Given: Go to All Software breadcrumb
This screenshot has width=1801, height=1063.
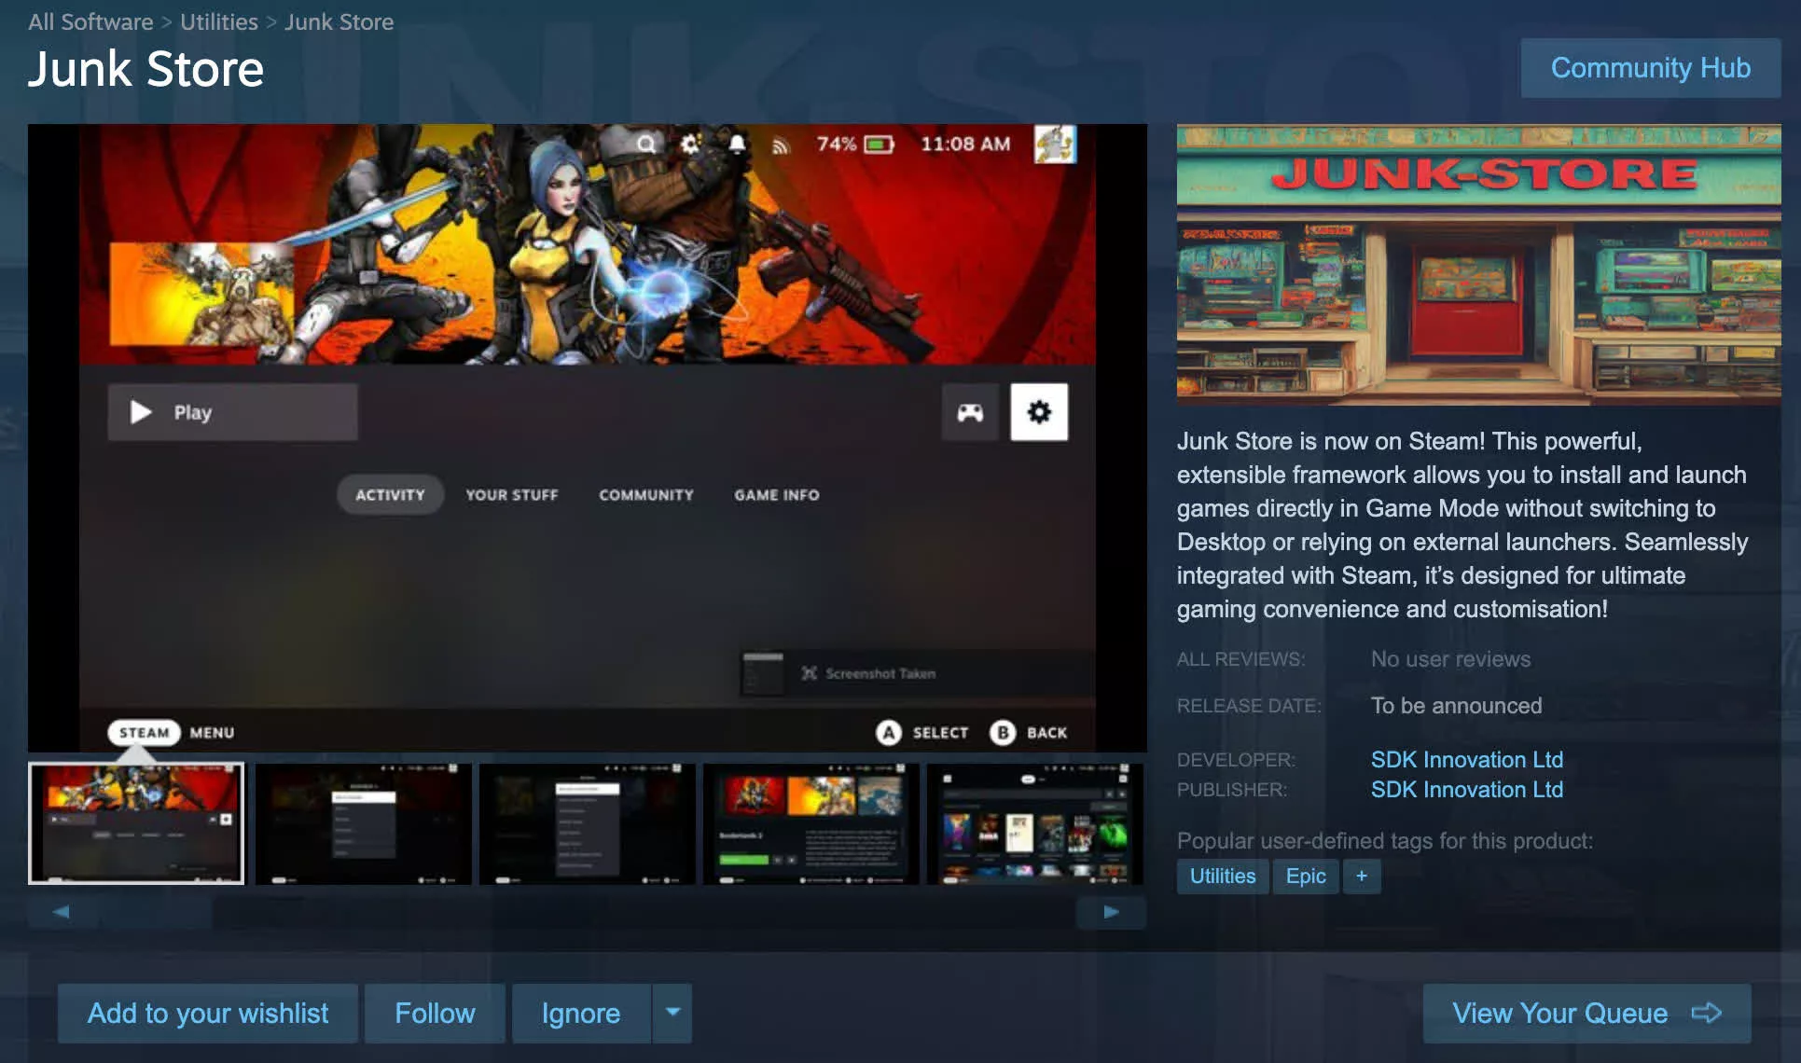Looking at the screenshot, I should click(90, 21).
